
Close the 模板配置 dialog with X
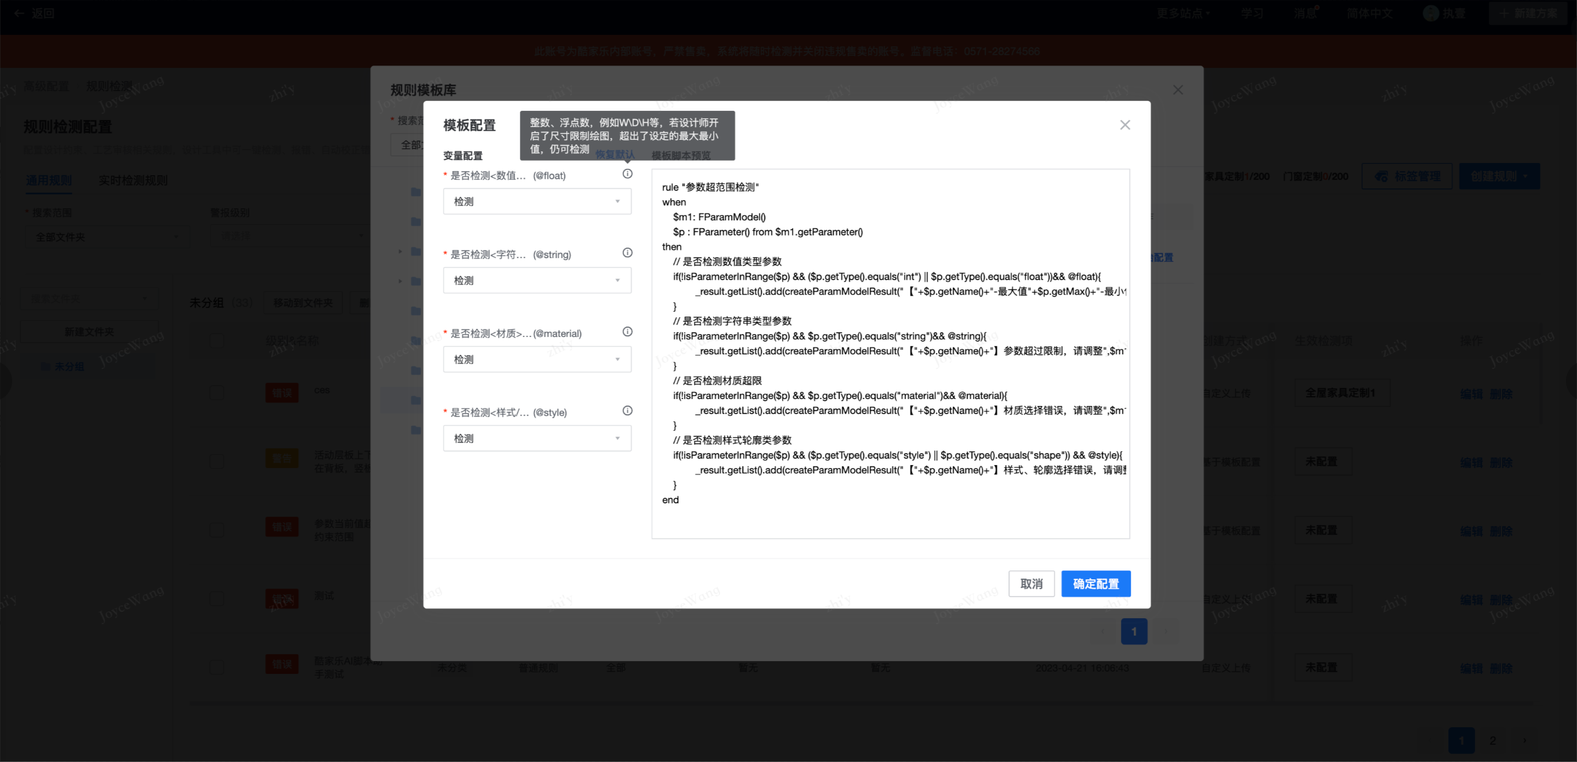click(1124, 125)
